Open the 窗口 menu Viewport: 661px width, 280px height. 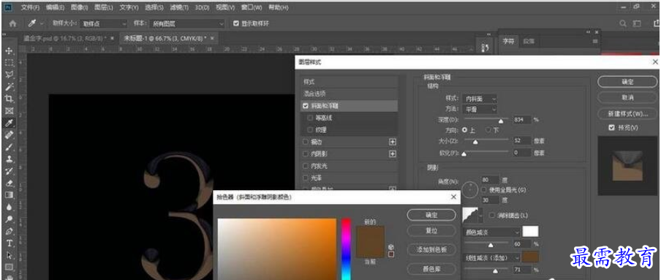click(x=252, y=7)
